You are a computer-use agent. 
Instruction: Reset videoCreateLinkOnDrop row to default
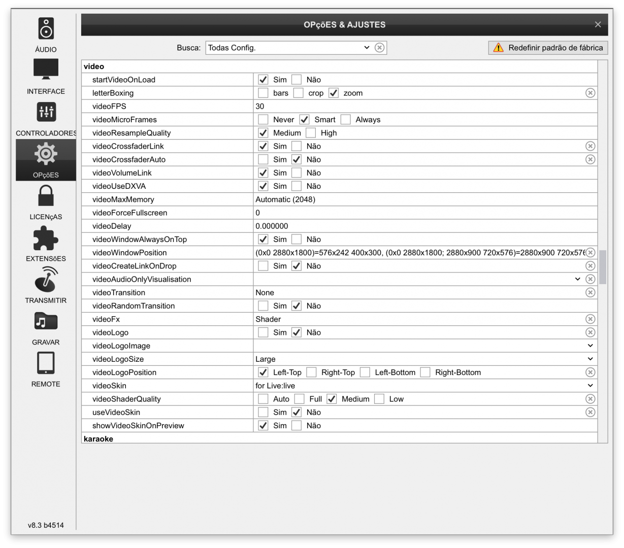click(x=590, y=266)
